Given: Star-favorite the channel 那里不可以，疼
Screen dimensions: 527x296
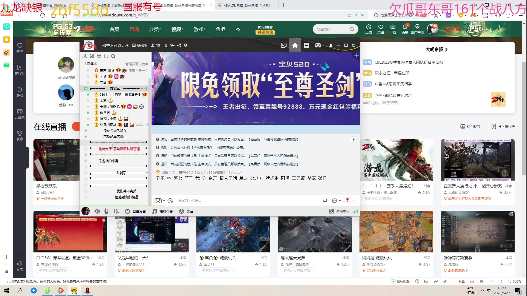Looking at the screenshot, I should (166, 45).
